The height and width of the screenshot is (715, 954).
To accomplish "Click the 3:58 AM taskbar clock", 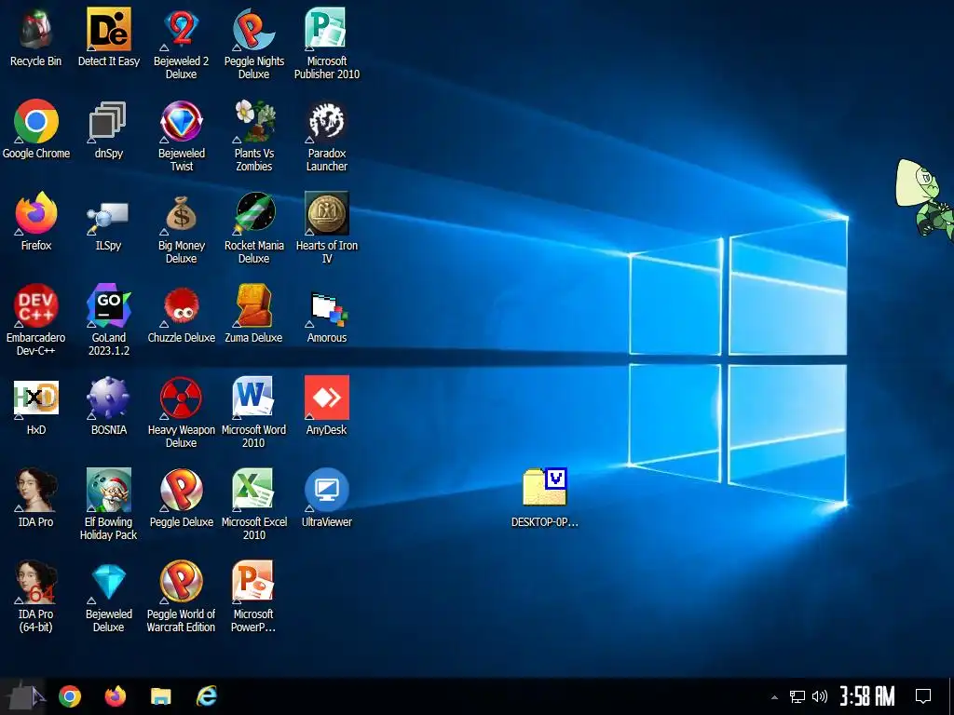I will point(867,696).
